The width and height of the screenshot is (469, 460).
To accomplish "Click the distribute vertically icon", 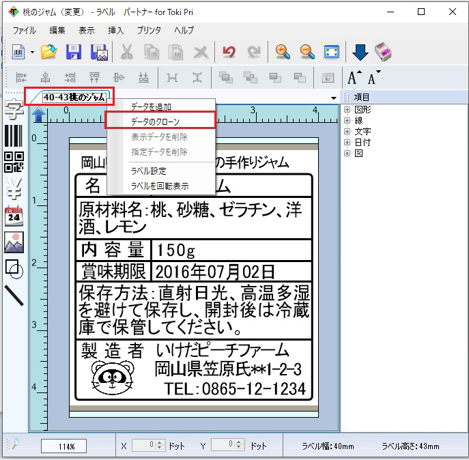I will [x=197, y=78].
